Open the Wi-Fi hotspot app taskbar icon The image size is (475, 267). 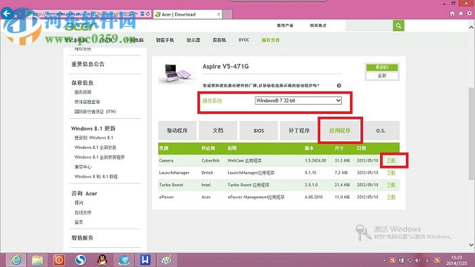tap(124, 260)
